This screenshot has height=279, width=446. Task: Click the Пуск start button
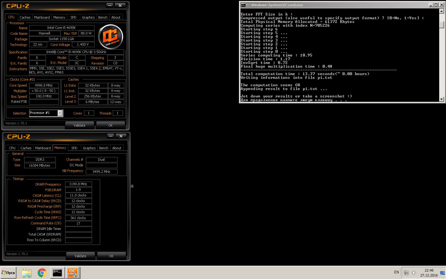coord(8,273)
